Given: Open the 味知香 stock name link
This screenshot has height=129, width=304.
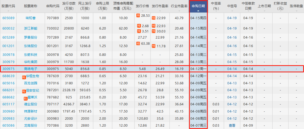Looking at the screenshot, I should click(x=31, y=18).
